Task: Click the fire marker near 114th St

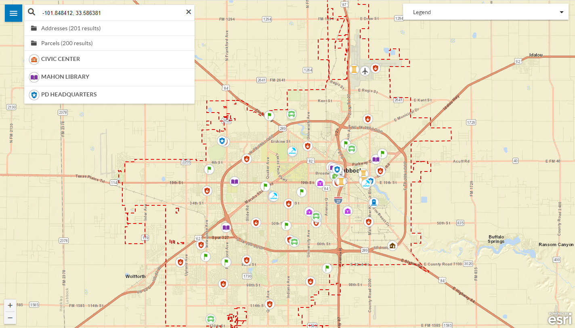Action: (x=269, y=304)
